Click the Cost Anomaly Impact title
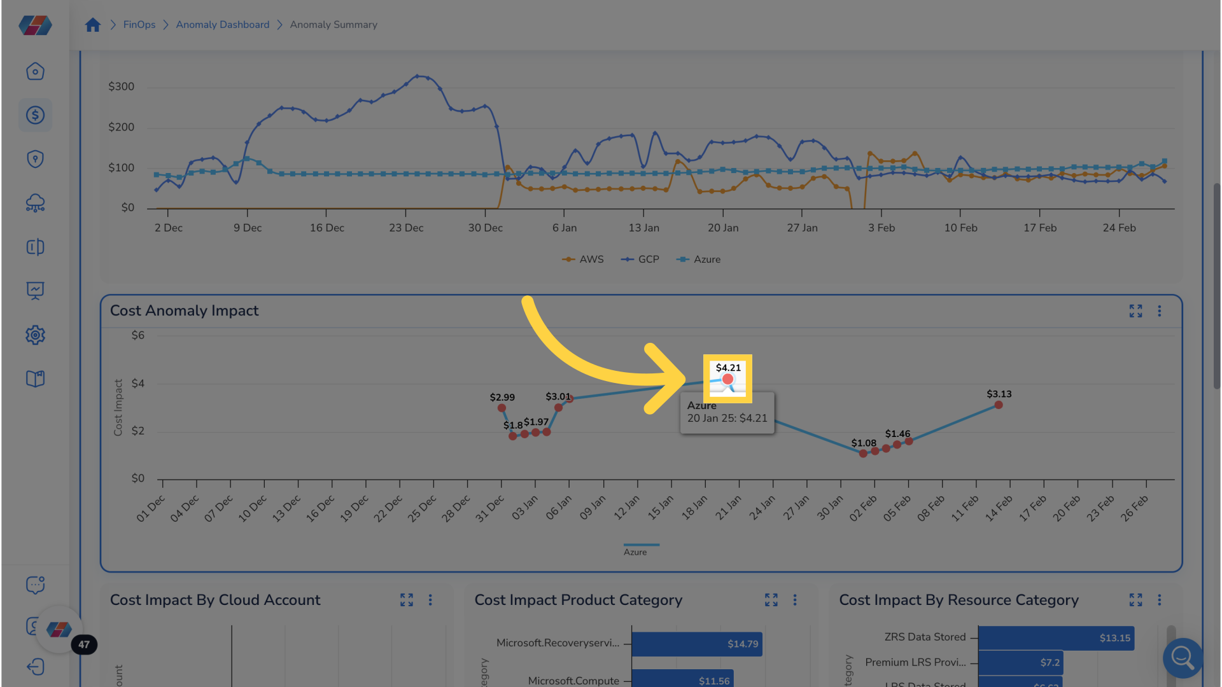This screenshot has height=687, width=1222. pos(185,310)
